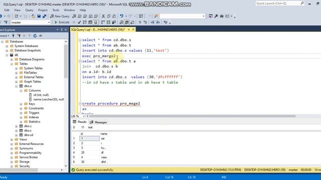Click the Undo arrow icon
Screen dimensions: 321x180
tap(121, 16)
